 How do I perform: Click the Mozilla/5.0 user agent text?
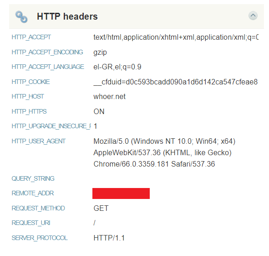tap(164, 152)
